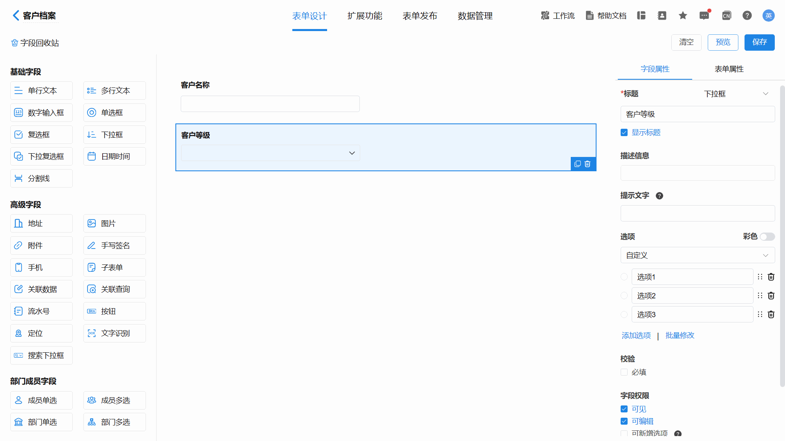Toggle the 彩色 switch
Viewport: 785px width, 441px height.
point(767,237)
